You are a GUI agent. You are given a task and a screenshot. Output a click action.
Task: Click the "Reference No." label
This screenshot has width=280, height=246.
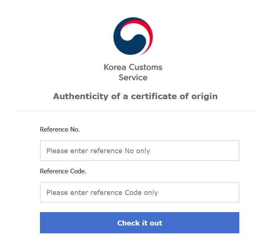click(x=60, y=130)
